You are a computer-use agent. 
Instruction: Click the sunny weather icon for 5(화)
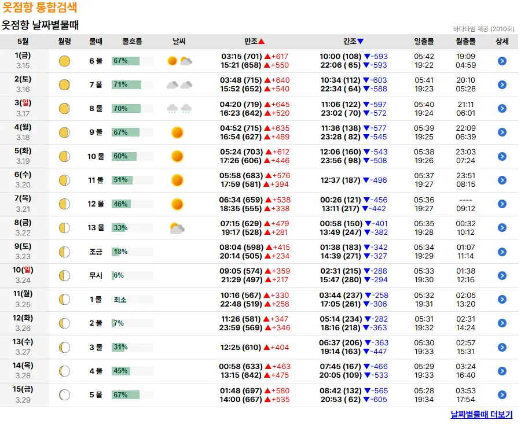pos(177,156)
